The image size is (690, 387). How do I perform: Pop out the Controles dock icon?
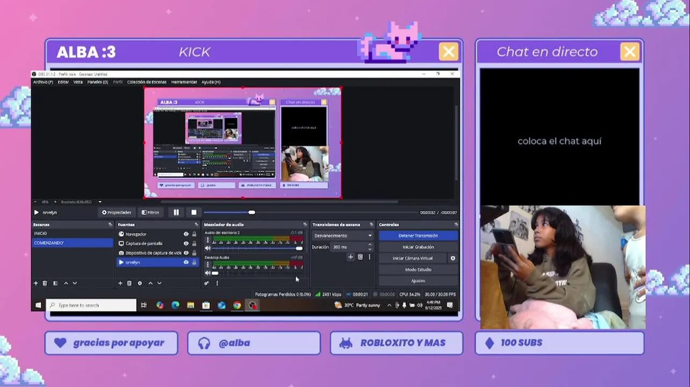pos(456,225)
